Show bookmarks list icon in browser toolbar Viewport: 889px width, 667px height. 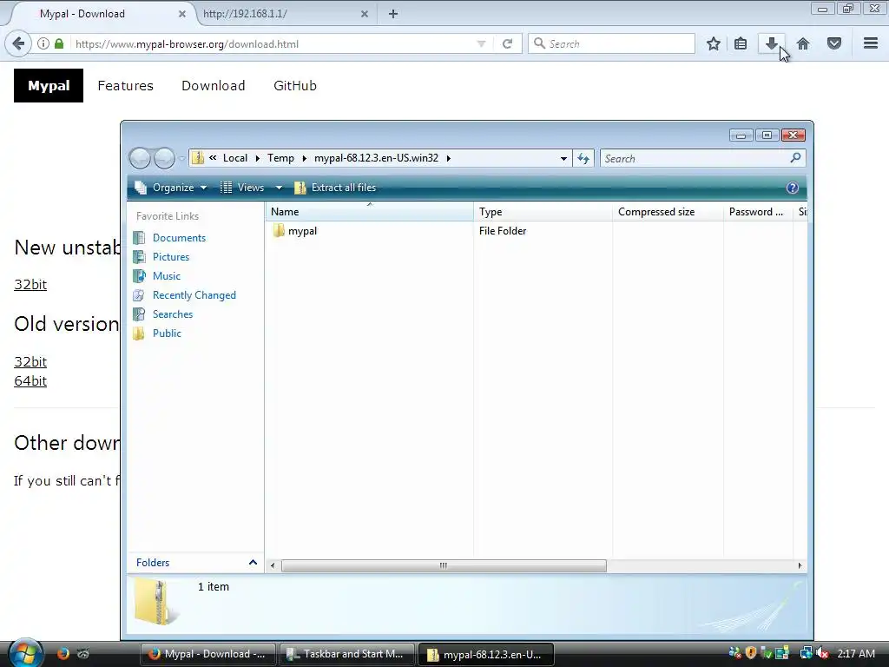[741, 43]
